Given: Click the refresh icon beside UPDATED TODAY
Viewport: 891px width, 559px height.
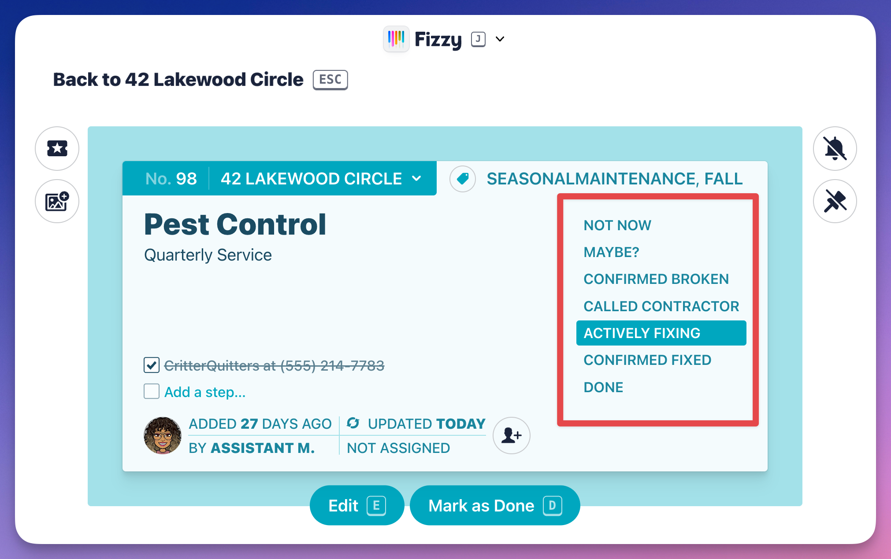Looking at the screenshot, I should pyautogui.click(x=353, y=423).
